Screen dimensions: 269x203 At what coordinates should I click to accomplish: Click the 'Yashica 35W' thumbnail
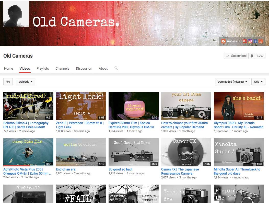pyautogui.click(x=186, y=194)
